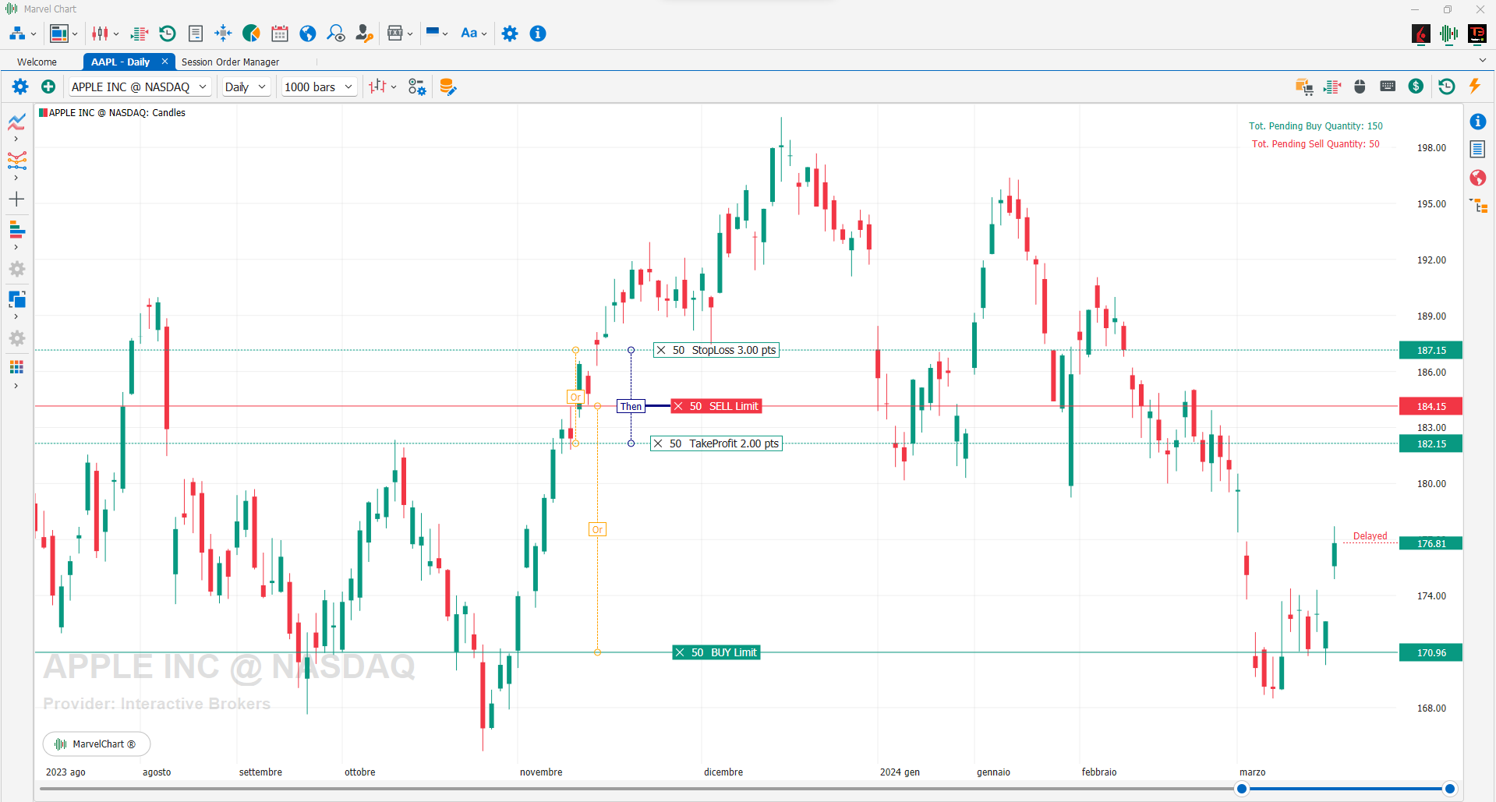Open the blue info icon on right sidebar

(1478, 122)
